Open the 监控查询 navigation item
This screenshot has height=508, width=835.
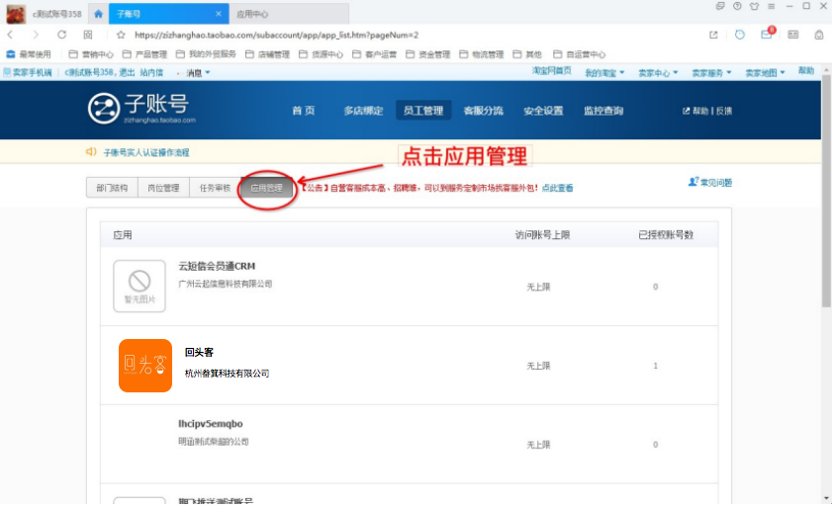(x=603, y=111)
